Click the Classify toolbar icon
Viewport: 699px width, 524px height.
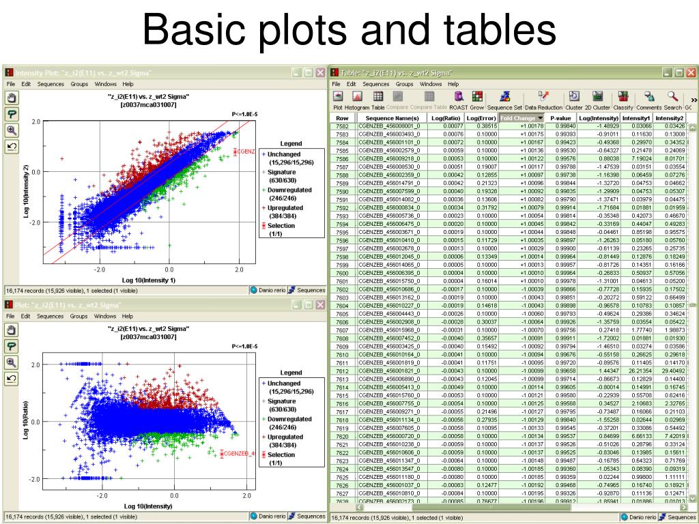tap(623, 100)
